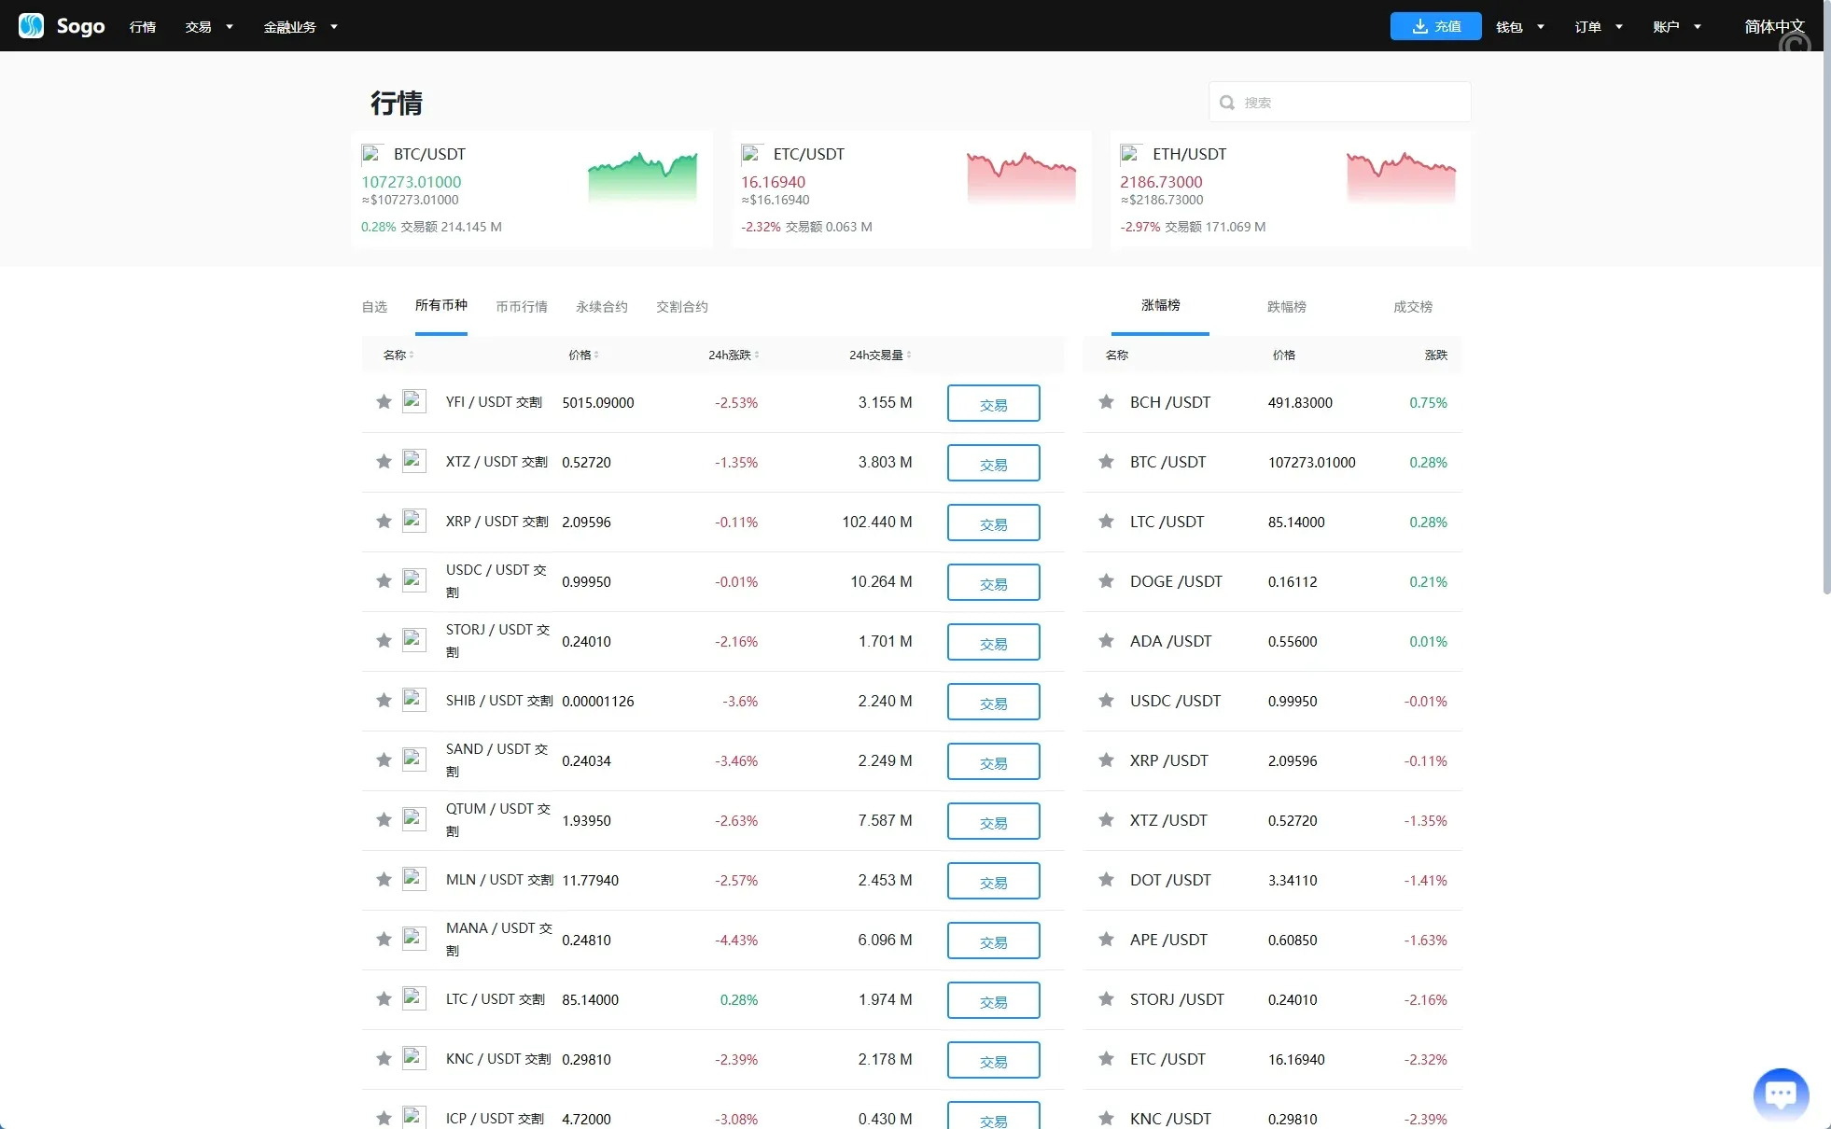Image resolution: width=1831 pixels, height=1129 pixels.
Task: Click 交易 button for XTZ / USDT
Action: click(993, 463)
